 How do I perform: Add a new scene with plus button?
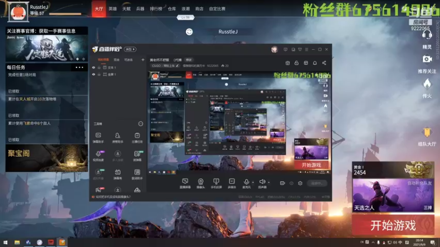pyautogui.click(x=143, y=60)
